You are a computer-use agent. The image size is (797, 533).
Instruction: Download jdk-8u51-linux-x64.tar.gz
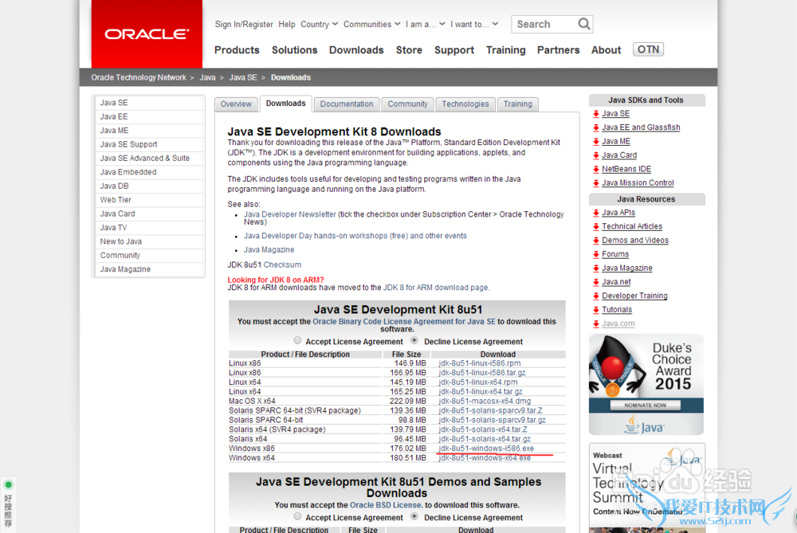[x=481, y=392]
